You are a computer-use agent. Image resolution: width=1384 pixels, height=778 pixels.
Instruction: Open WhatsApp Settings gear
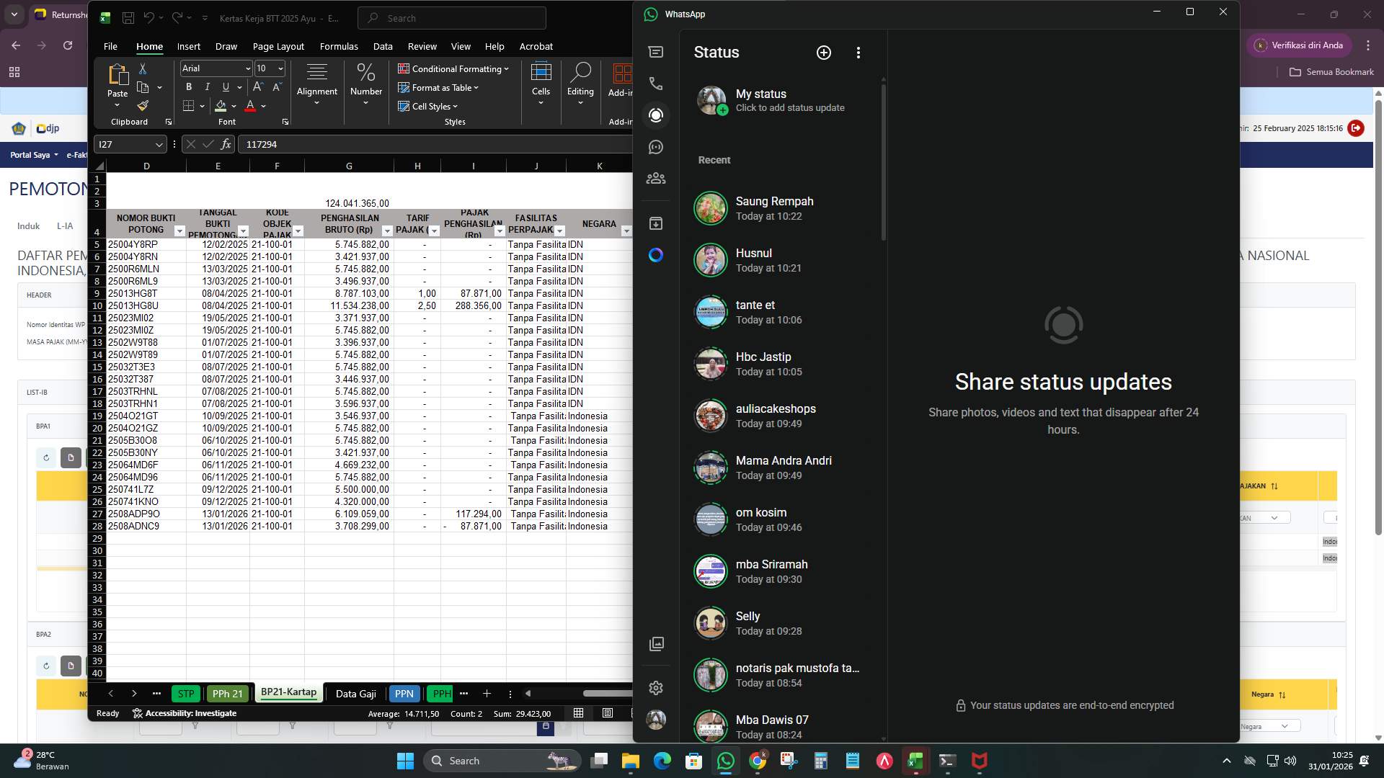pyautogui.click(x=655, y=688)
